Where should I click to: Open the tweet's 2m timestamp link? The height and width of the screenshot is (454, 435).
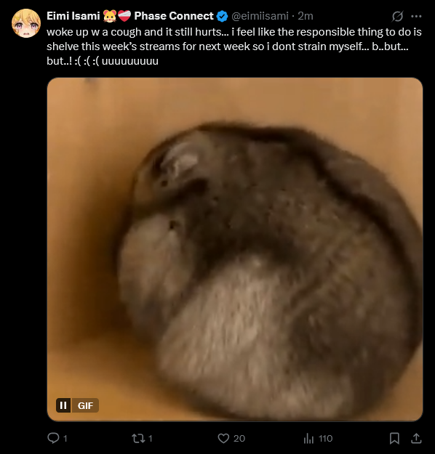306,16
